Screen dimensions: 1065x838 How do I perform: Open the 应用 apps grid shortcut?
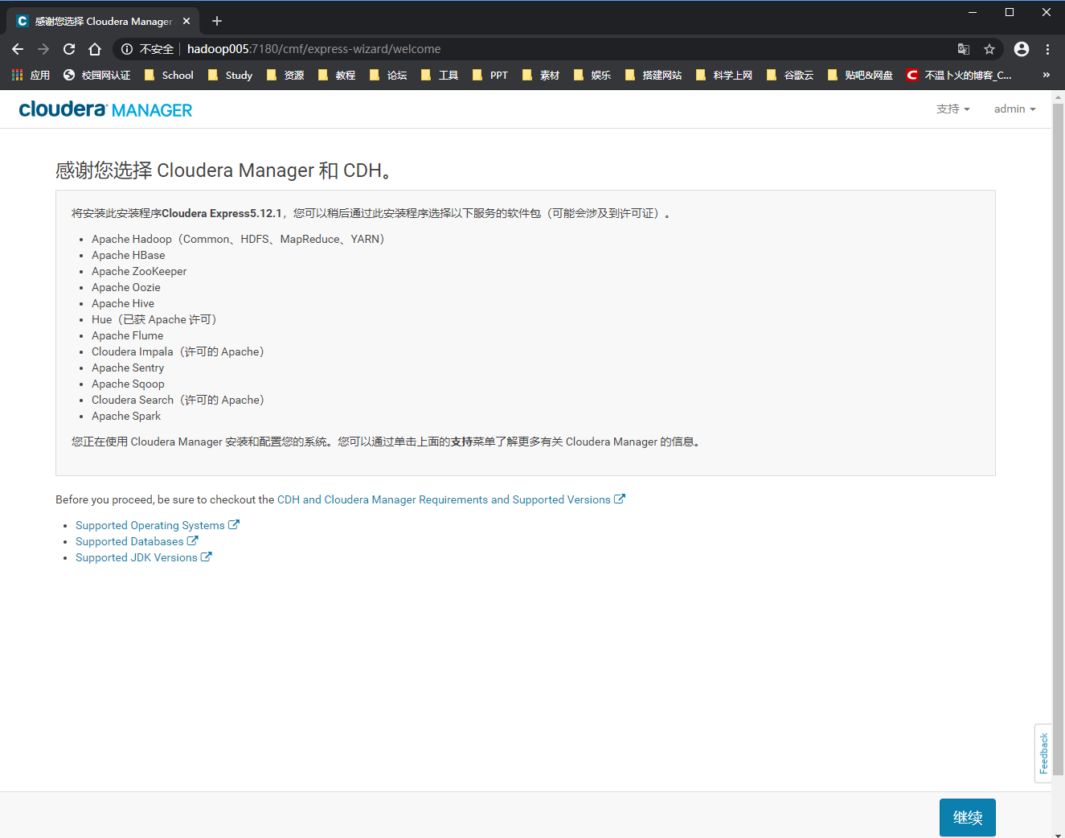[x=31, y=75]
